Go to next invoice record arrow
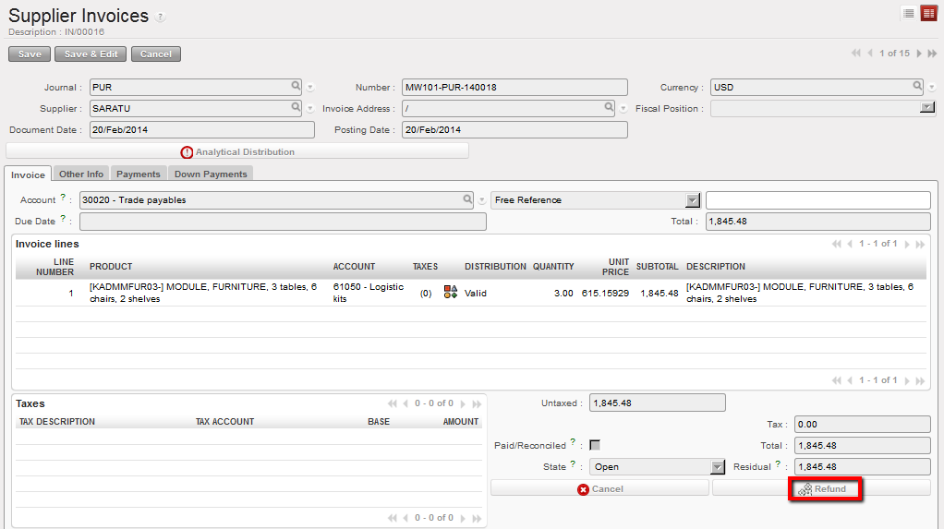 coord(919,54)
